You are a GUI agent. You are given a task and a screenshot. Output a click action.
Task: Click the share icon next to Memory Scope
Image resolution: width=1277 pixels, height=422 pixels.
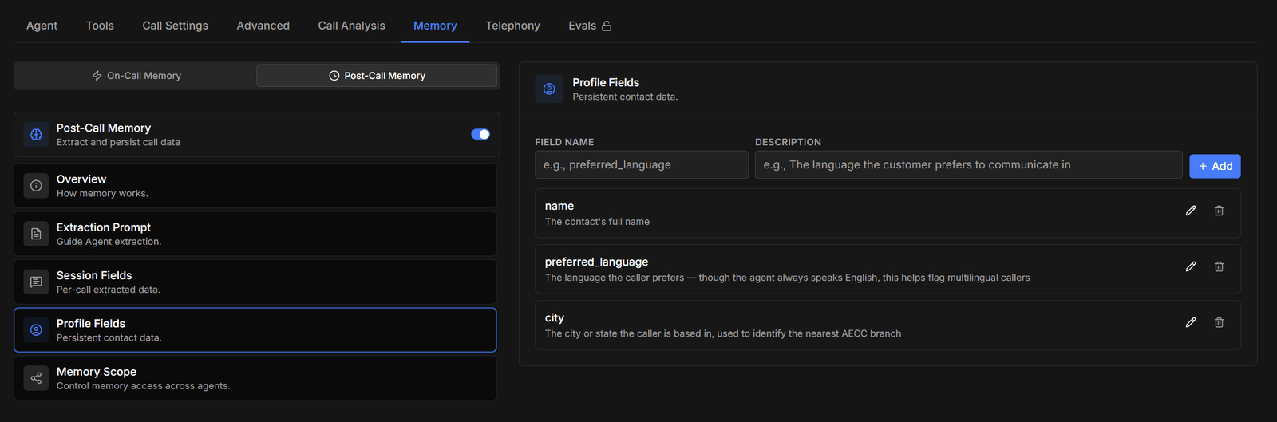click(36, 378)
